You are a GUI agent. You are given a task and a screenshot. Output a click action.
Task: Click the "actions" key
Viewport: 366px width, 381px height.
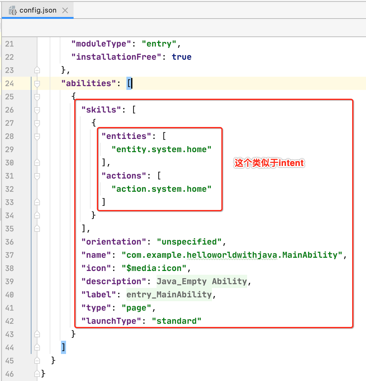pos(124,176)
